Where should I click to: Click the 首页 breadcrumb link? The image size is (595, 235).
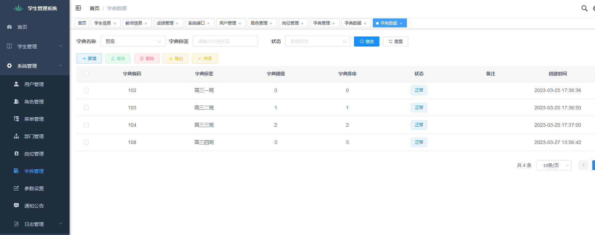[x=95, y=8]
